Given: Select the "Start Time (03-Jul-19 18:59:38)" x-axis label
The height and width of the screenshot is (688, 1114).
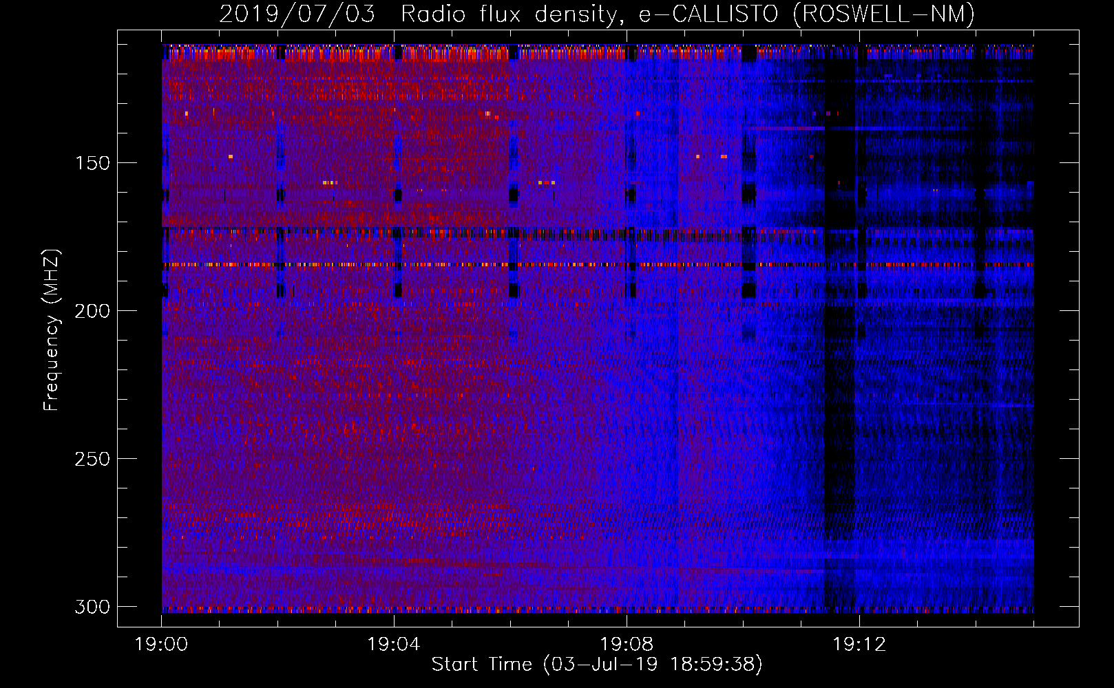Looking at the screenshot, I should 597,665.
